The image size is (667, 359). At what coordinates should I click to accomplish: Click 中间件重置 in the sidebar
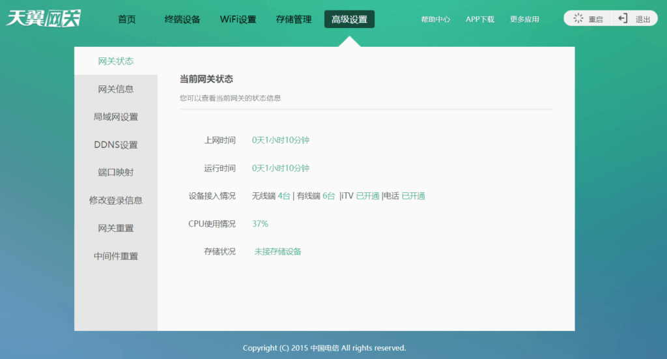(x=116, y=257)
